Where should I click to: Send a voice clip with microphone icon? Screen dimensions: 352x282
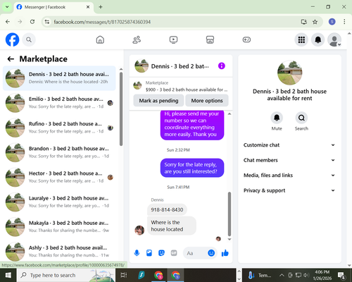tap(137, 253)
